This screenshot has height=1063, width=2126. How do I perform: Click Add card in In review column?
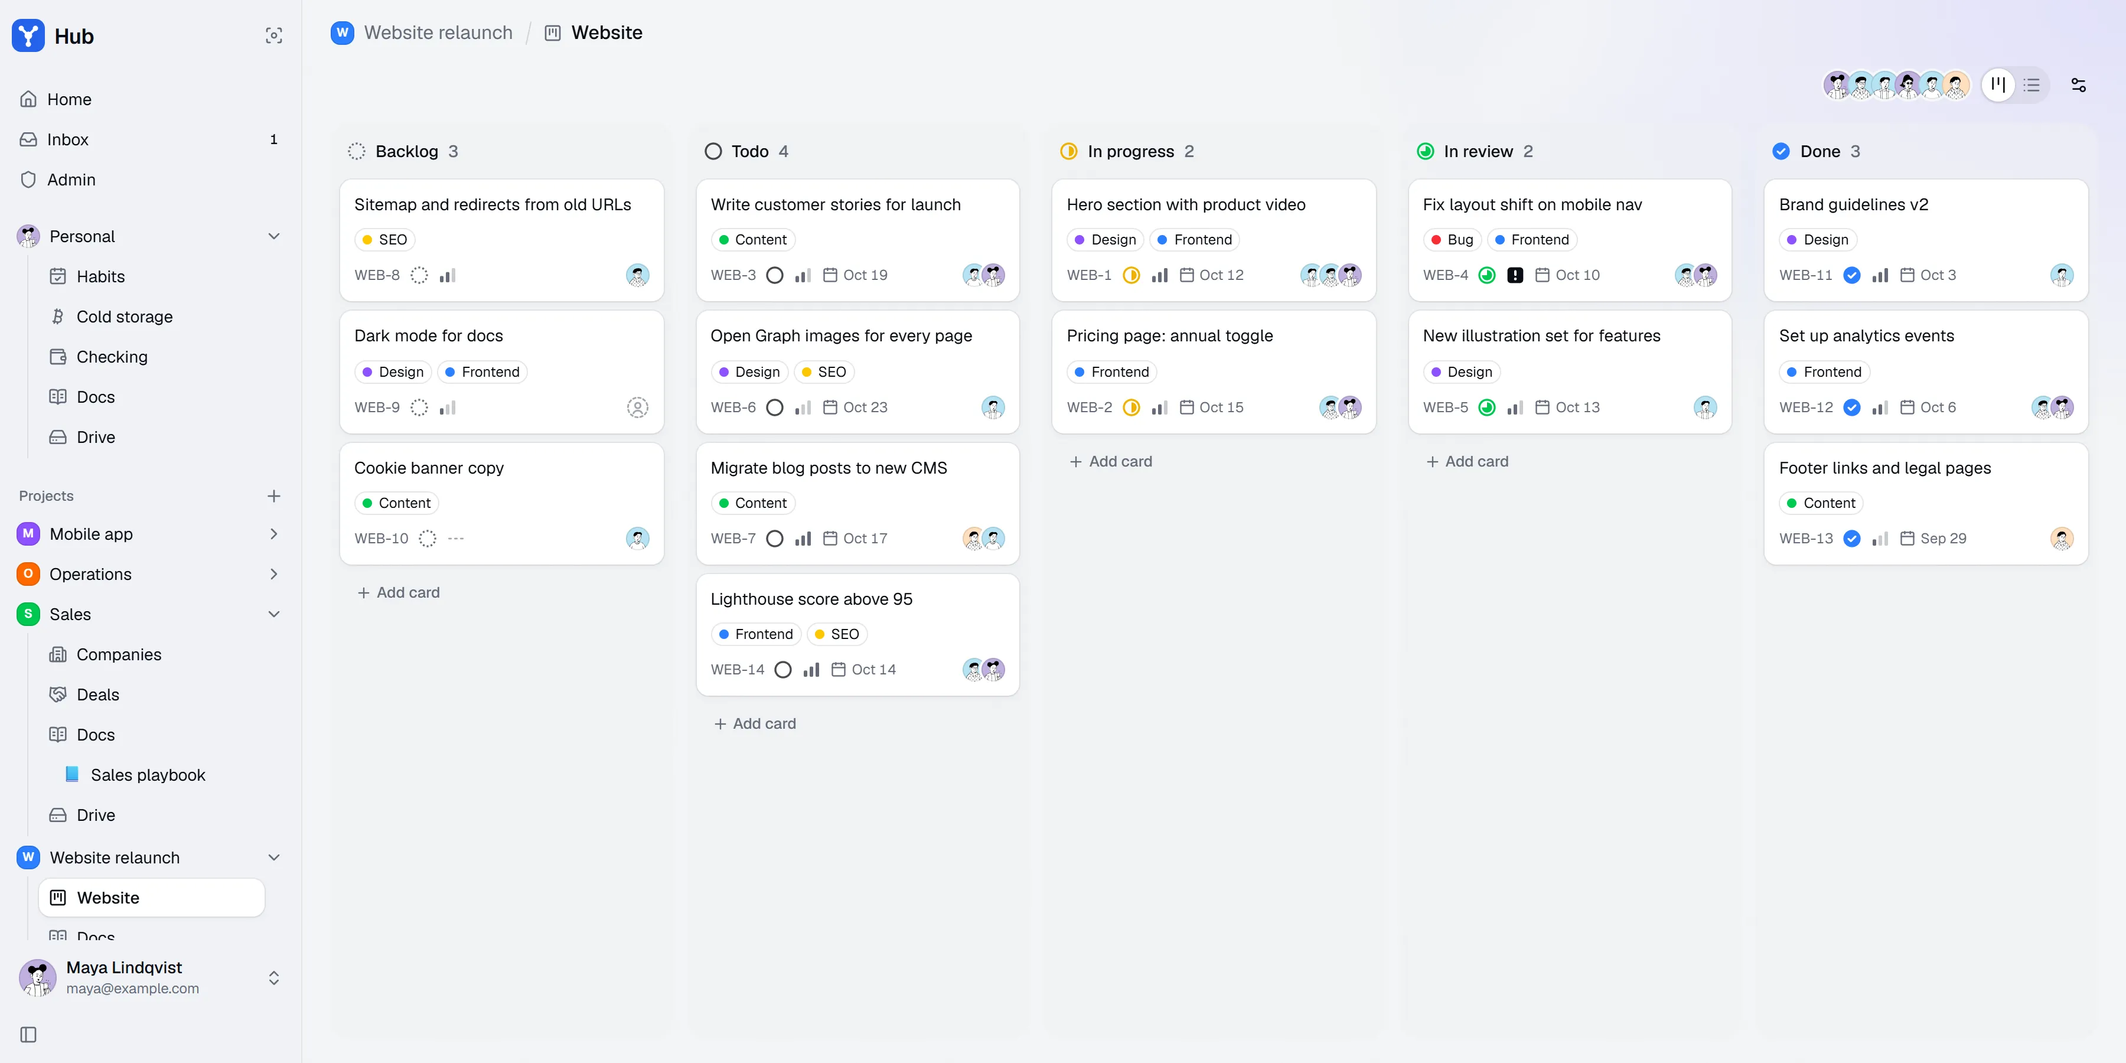click(x=1468, y=461)
